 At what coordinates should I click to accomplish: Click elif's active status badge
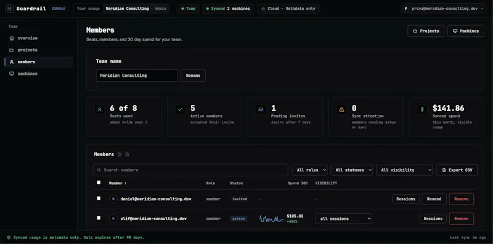point(238,219)
